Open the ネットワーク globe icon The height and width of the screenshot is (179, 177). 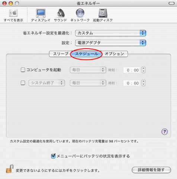click(x=80, y=13)
